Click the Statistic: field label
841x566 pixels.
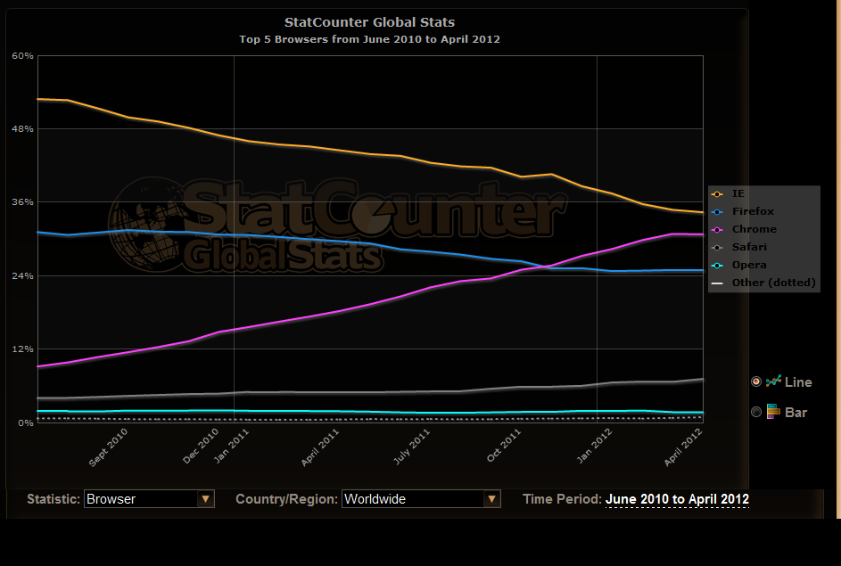[x=54, y=499]
